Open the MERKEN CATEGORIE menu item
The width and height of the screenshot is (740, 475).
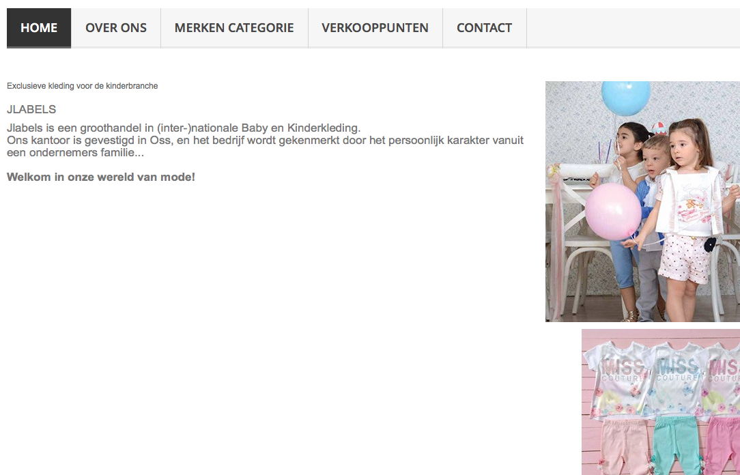[x=235, y=28]
